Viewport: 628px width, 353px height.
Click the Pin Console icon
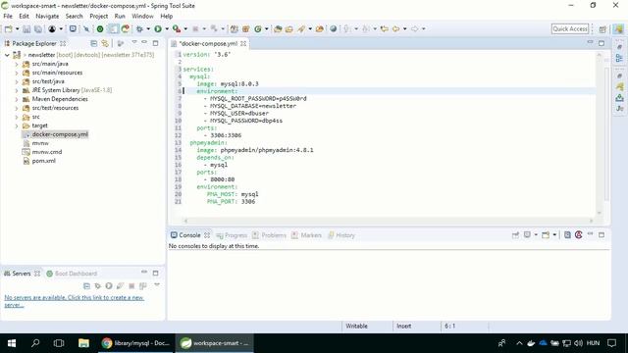pyautogui.click(x=515, y=235)
